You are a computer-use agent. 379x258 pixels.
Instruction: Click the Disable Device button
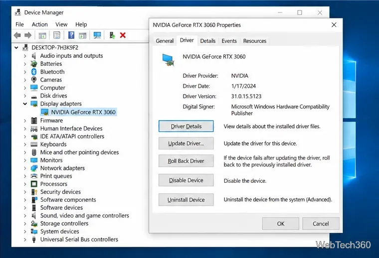[x=186, y=180]
